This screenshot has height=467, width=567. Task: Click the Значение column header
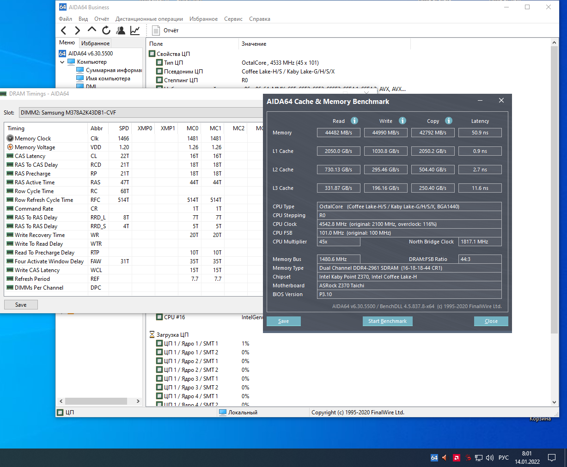click(x=324, y=44)
